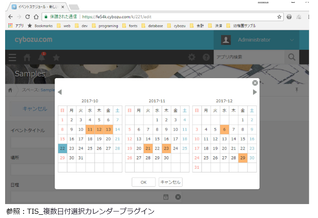The height and width of the screenshot is (218, 318).
Task: Click the 2017-12 month heading
Action: [224, 101]
